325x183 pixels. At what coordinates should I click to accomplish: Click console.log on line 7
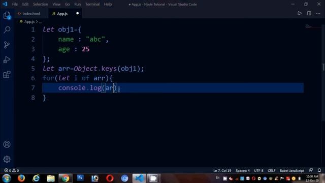80,88
